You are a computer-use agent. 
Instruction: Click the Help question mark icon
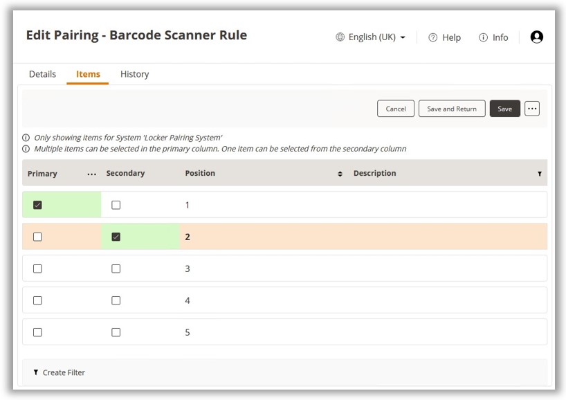point(432,37)
